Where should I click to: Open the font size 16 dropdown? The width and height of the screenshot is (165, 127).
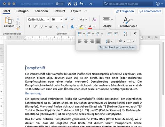(57, 19)
